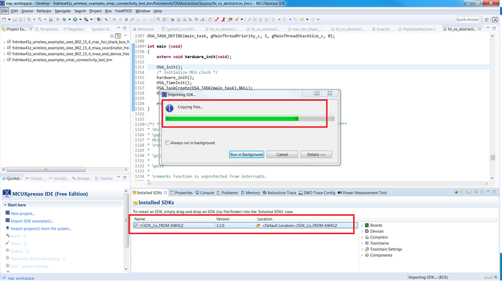The width and height of the screenshot is (502, 281).
Task: Click the Save All toolbar icon
Action: 21,20
